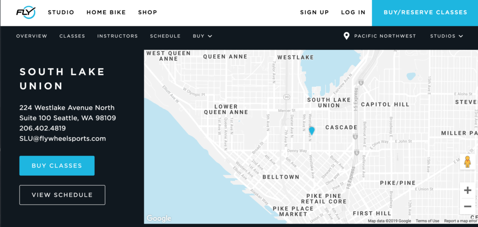Click the PIKE/PINE label on the map
Viewport: 478px width, 227px height.
point(398,183)
